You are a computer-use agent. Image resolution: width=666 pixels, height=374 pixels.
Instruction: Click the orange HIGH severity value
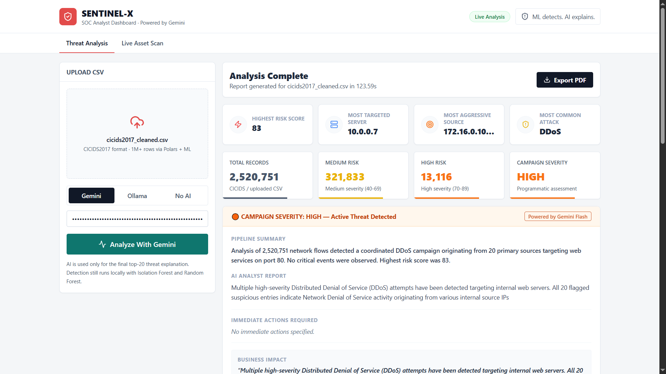tap(531, 177)
